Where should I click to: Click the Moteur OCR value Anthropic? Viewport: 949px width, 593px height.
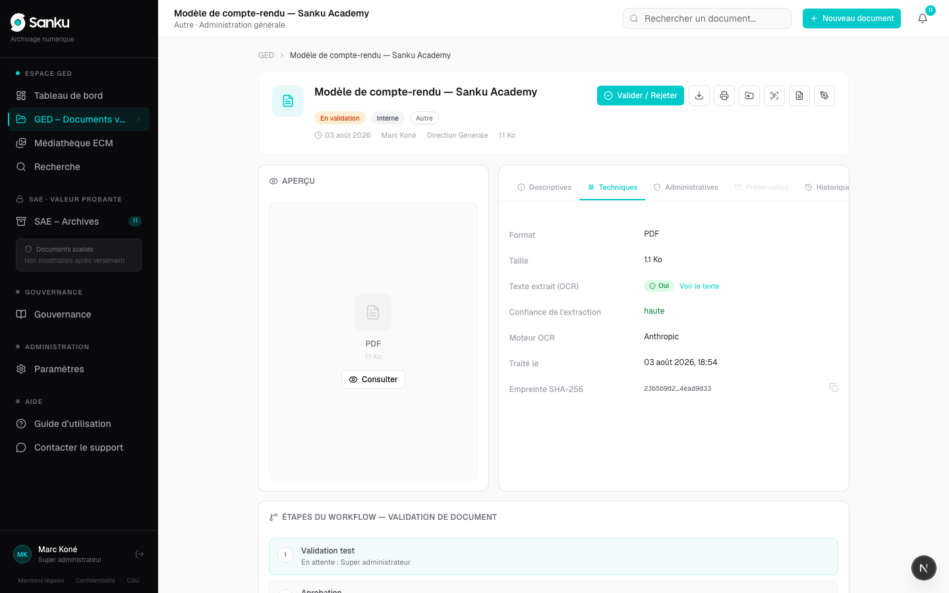[661, 337]
